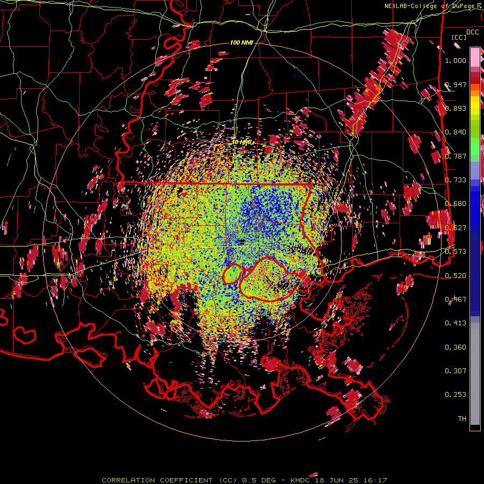Select the 0.787 legend value
This screenshot has height=484, width=484.
click(455, 156)
